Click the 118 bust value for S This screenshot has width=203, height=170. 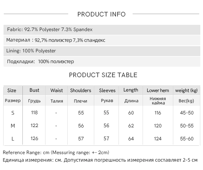(x=34, y=113)
